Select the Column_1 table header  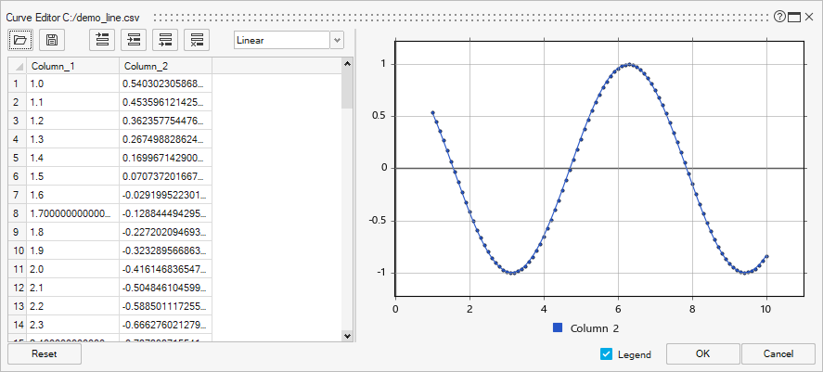click(x=72, y=66)
